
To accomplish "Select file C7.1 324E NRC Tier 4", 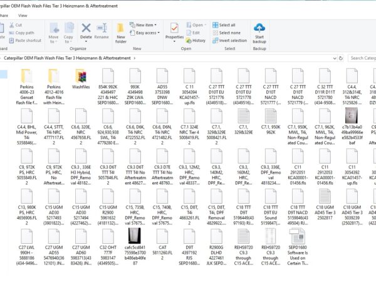I will pos(189,127).
